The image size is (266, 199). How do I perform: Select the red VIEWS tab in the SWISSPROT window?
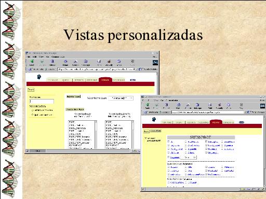[216, 122]
